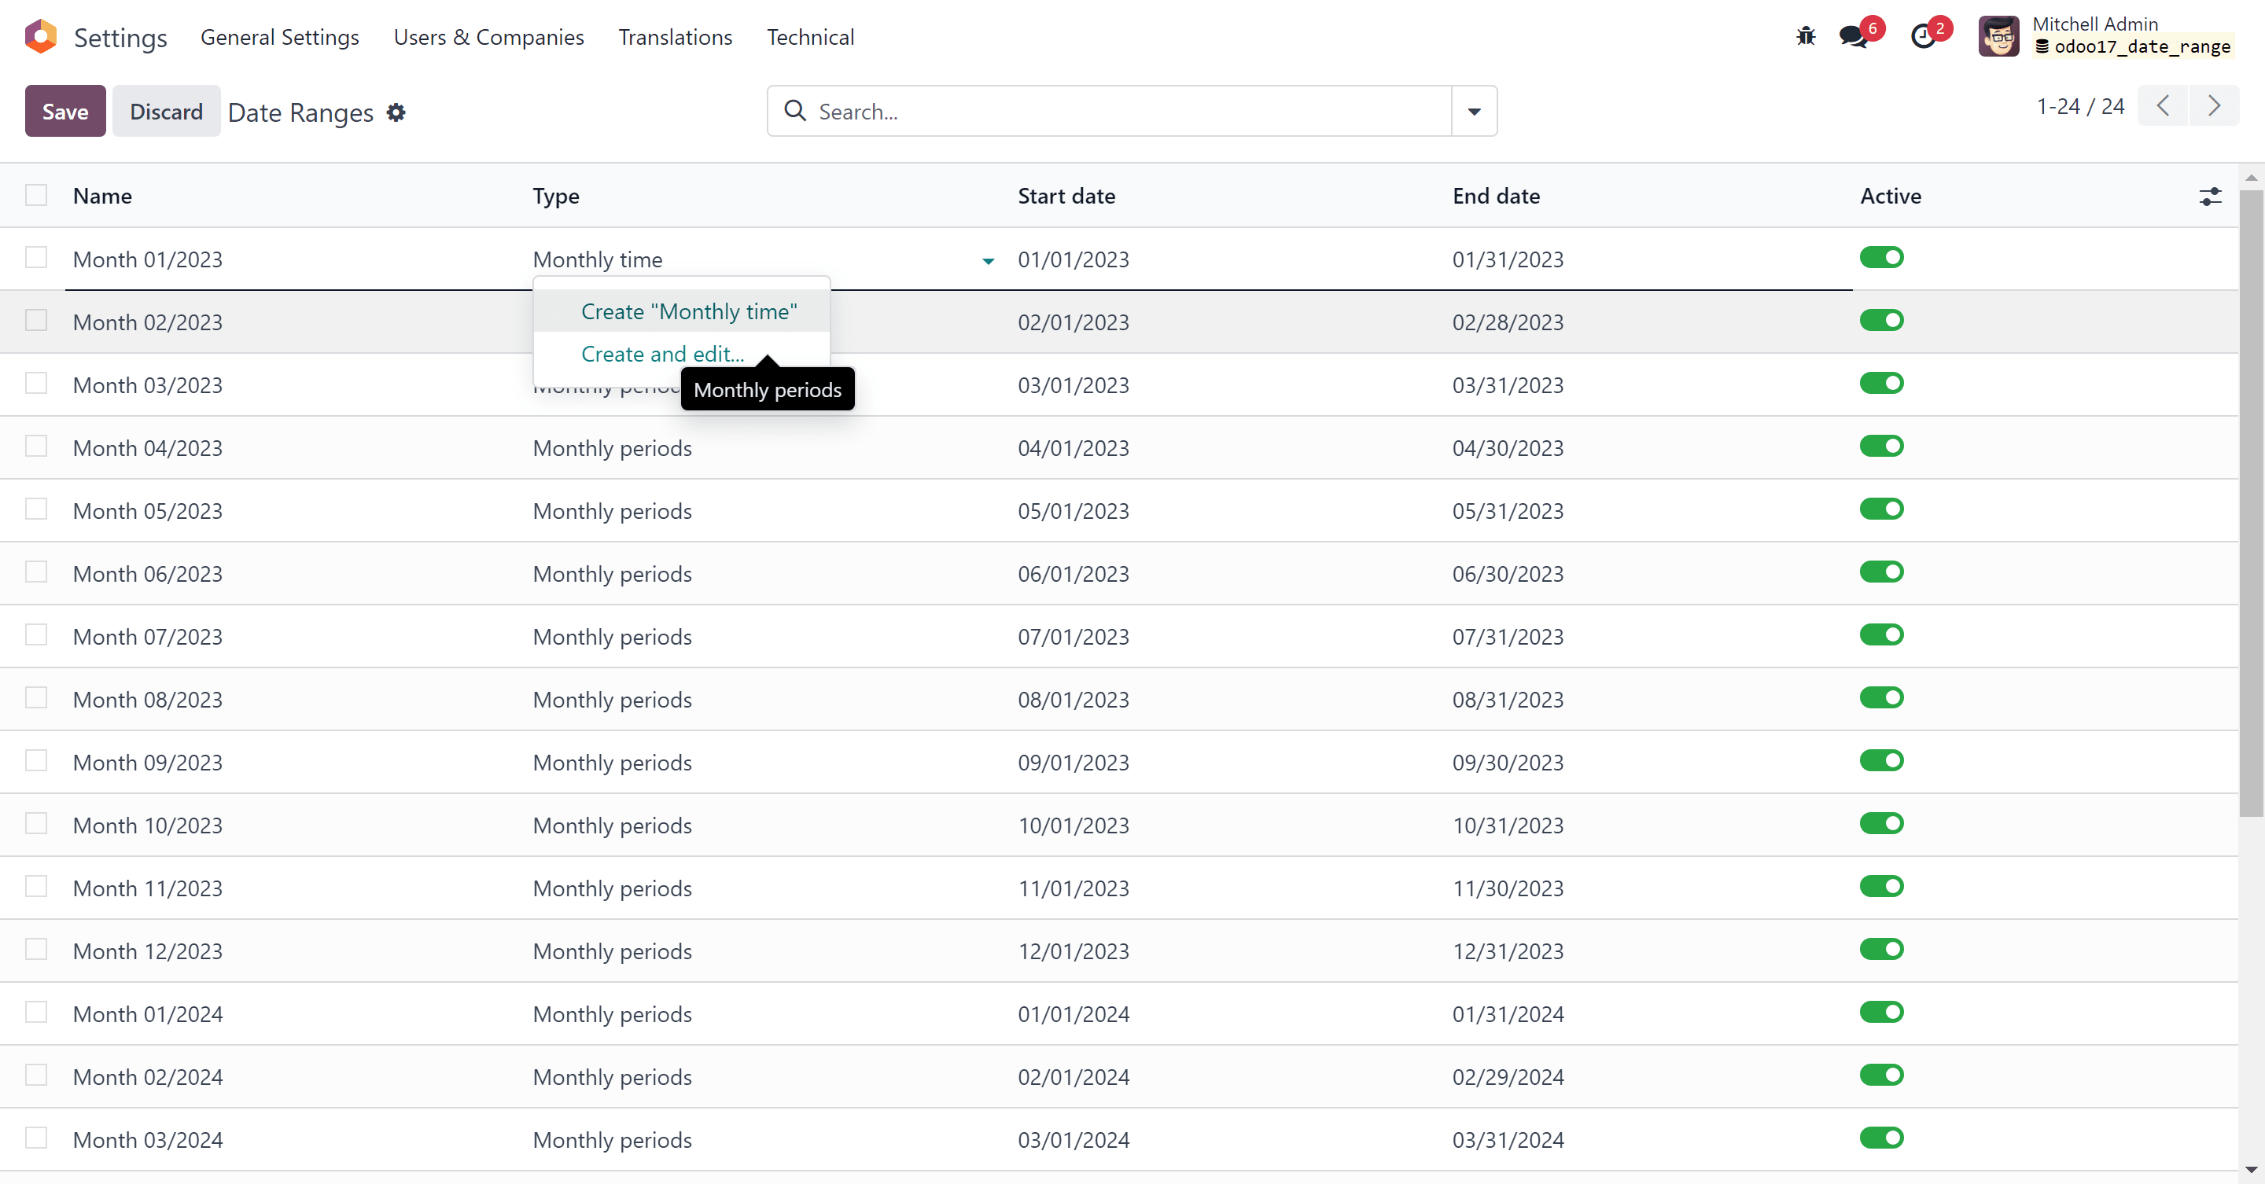Click Mitchell Admin avatar picture
Image resolution: width=2265 pixels, height=1184 pixels.
tap(1998, 37)
